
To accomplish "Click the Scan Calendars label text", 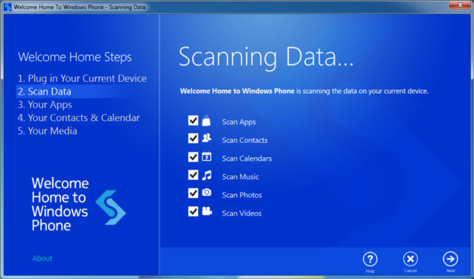I will [x=247, y=158].
